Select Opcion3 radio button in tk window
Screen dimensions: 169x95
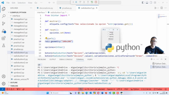[x=111, y=36]
